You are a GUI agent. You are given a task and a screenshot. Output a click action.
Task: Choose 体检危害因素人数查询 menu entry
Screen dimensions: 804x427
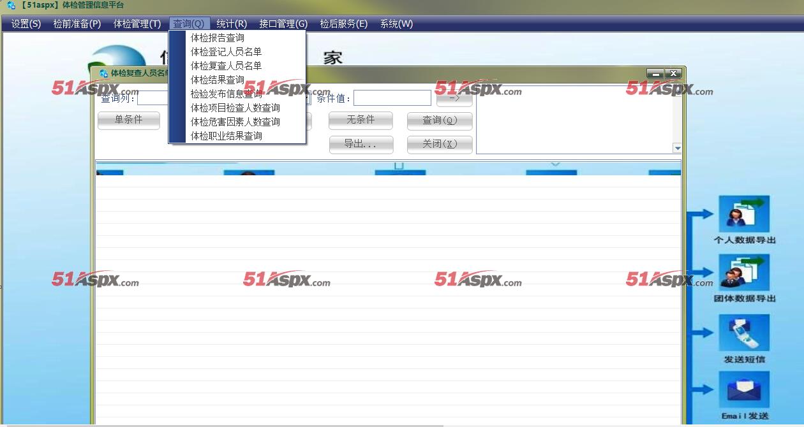[237, 122]
